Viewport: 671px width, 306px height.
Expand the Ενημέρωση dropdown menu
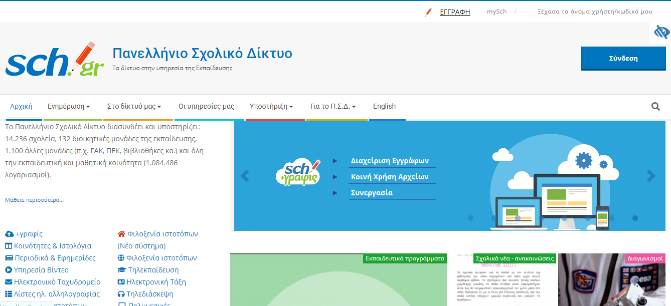click(69, 107)
